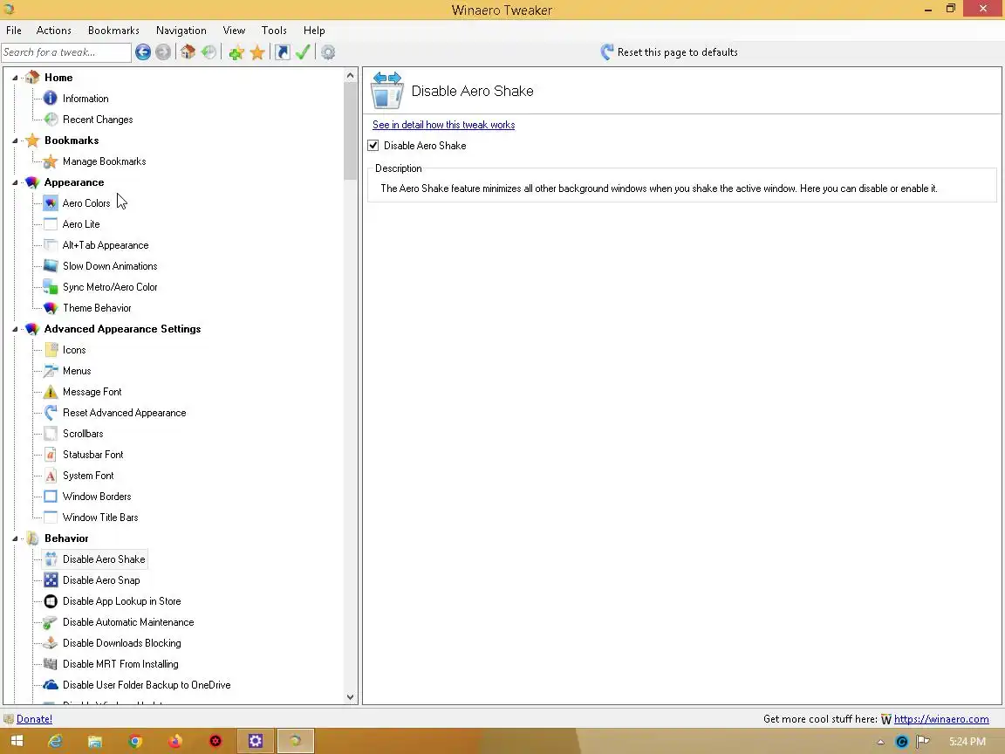Click the Search for a tweak field
This screenshot has width=1005, height=754.
(66, 52)
